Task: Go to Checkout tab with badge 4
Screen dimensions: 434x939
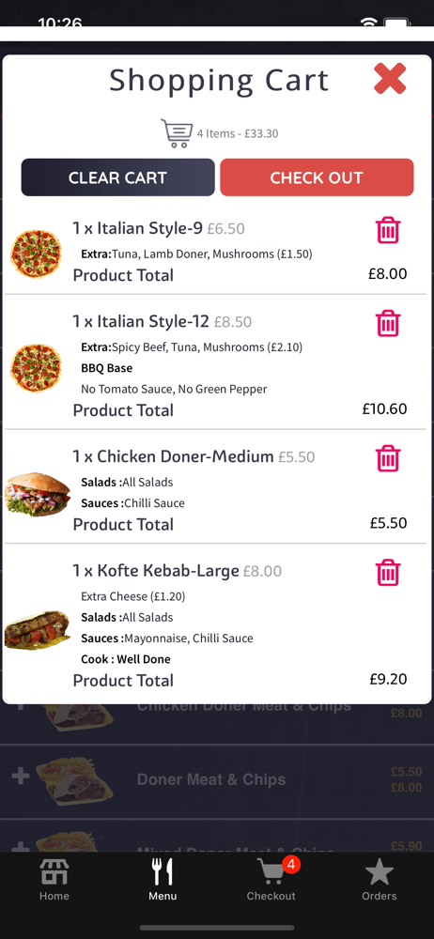Action: point(271,879)
